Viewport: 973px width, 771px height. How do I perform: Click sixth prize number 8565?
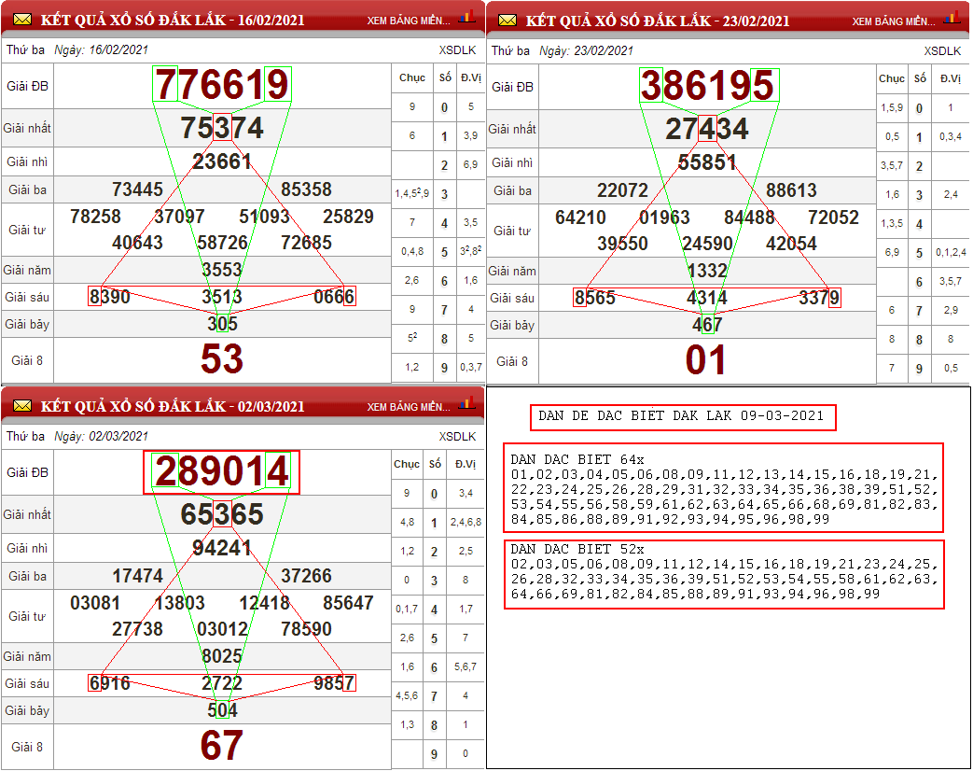point(595,298)
